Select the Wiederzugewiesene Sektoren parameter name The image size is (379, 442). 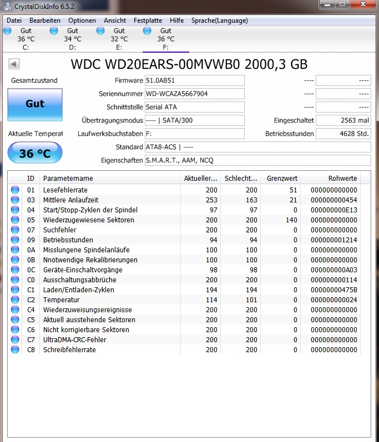coord(89,220)
